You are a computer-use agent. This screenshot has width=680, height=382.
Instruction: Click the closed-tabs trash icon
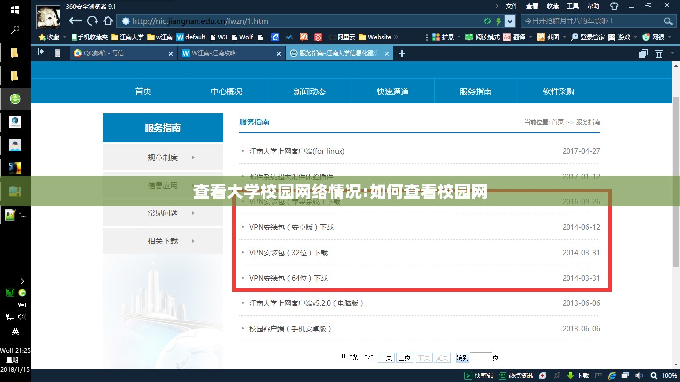click(x=659, y=54)
